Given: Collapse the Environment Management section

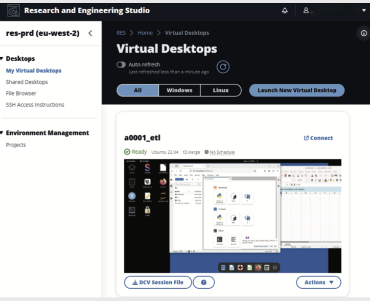Looking at the screenshot, I should 2,133.
